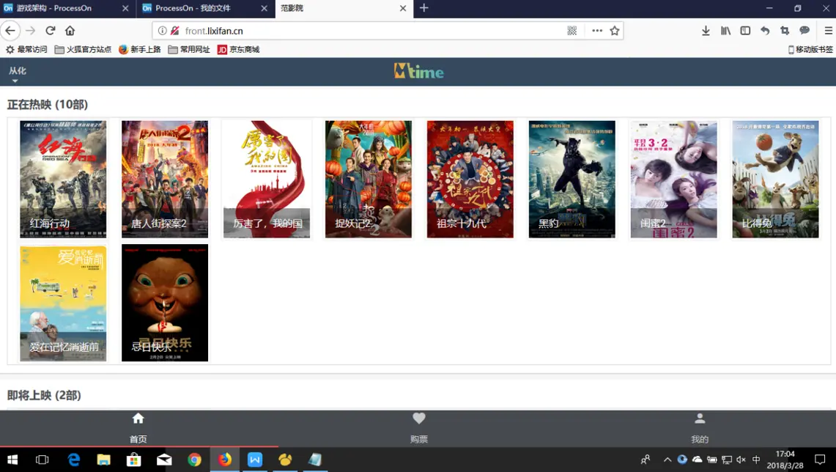Switch to ProcessOn - 我的文件 tab

tap(205, 8)
